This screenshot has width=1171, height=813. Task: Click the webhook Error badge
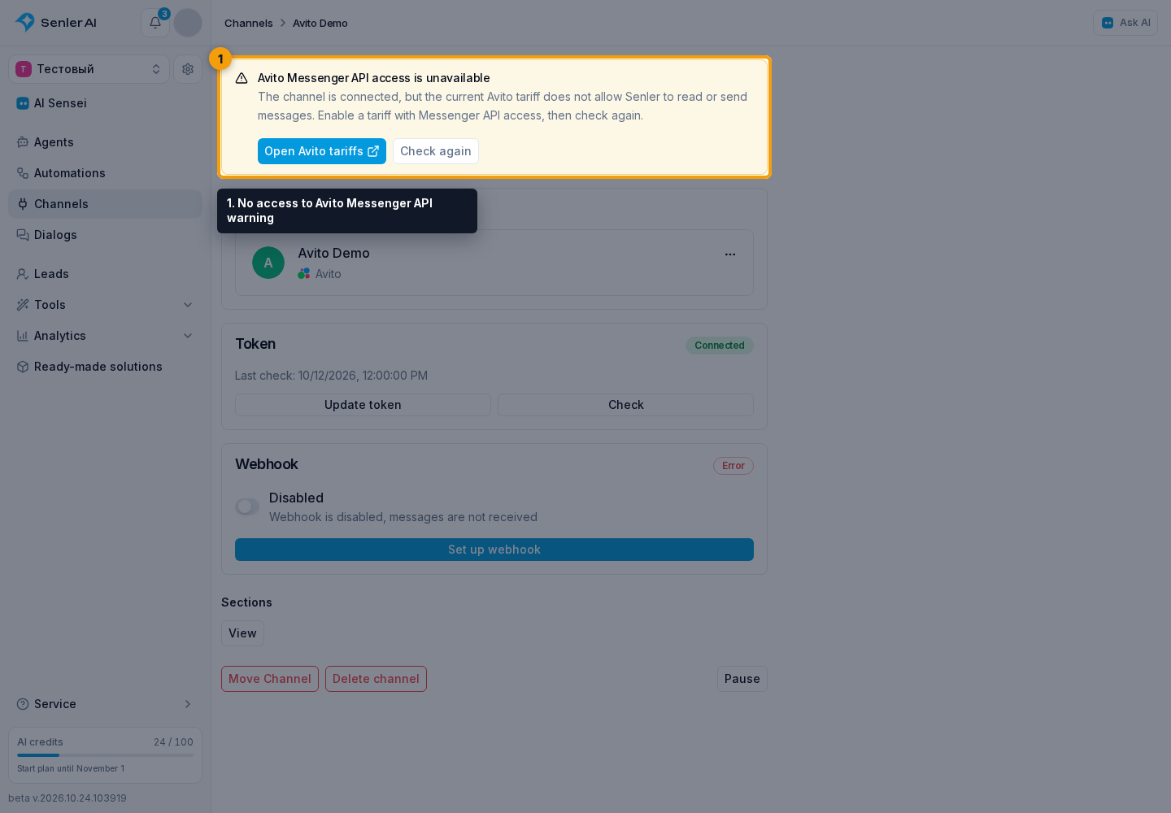734,466
